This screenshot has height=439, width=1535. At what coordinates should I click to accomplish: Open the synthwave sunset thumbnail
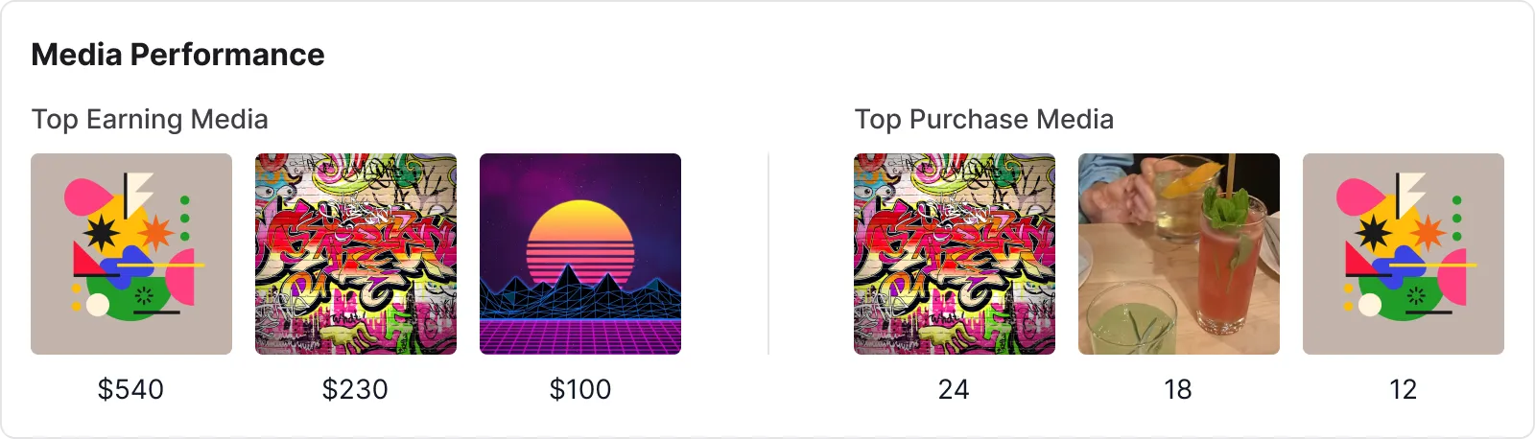coord(580,254)
